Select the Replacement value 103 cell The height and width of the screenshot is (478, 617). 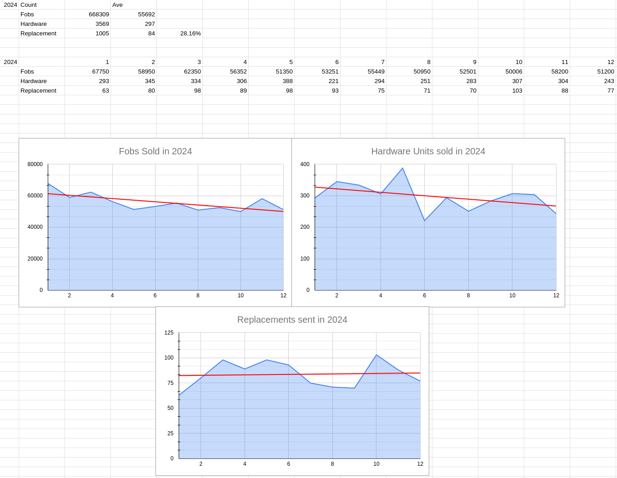tap(501, 91)
